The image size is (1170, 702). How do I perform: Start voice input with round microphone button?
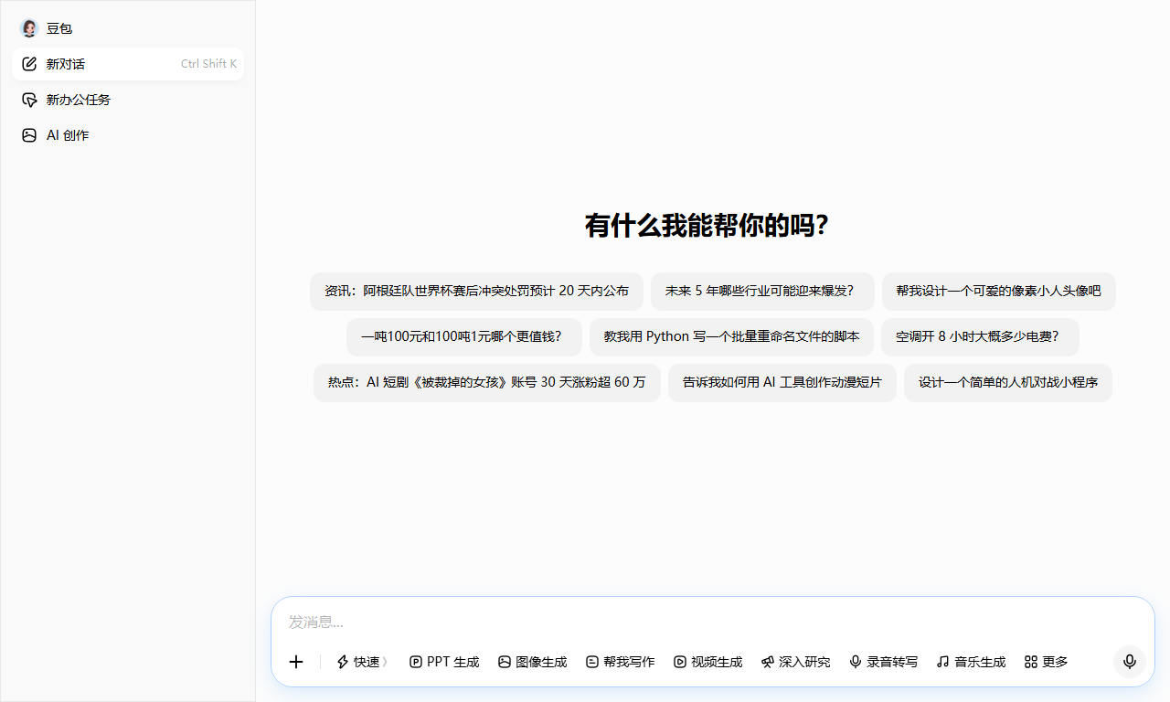click(1130, 662)
